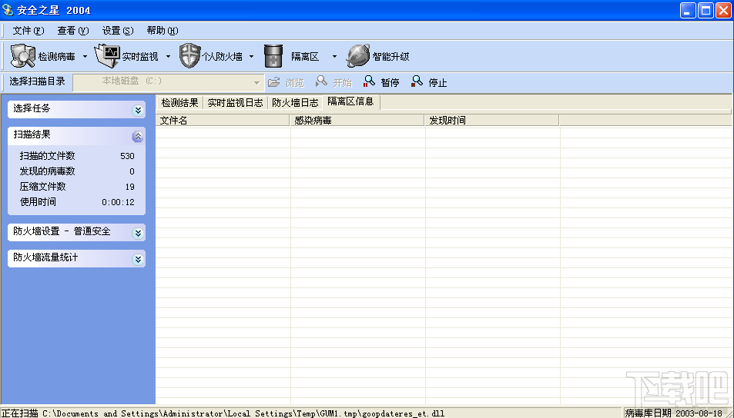Maximize the 安全之星 2004 window
The width and height of the screenshot is (734, 418).
pyautogui.click(x=706, y=10)
